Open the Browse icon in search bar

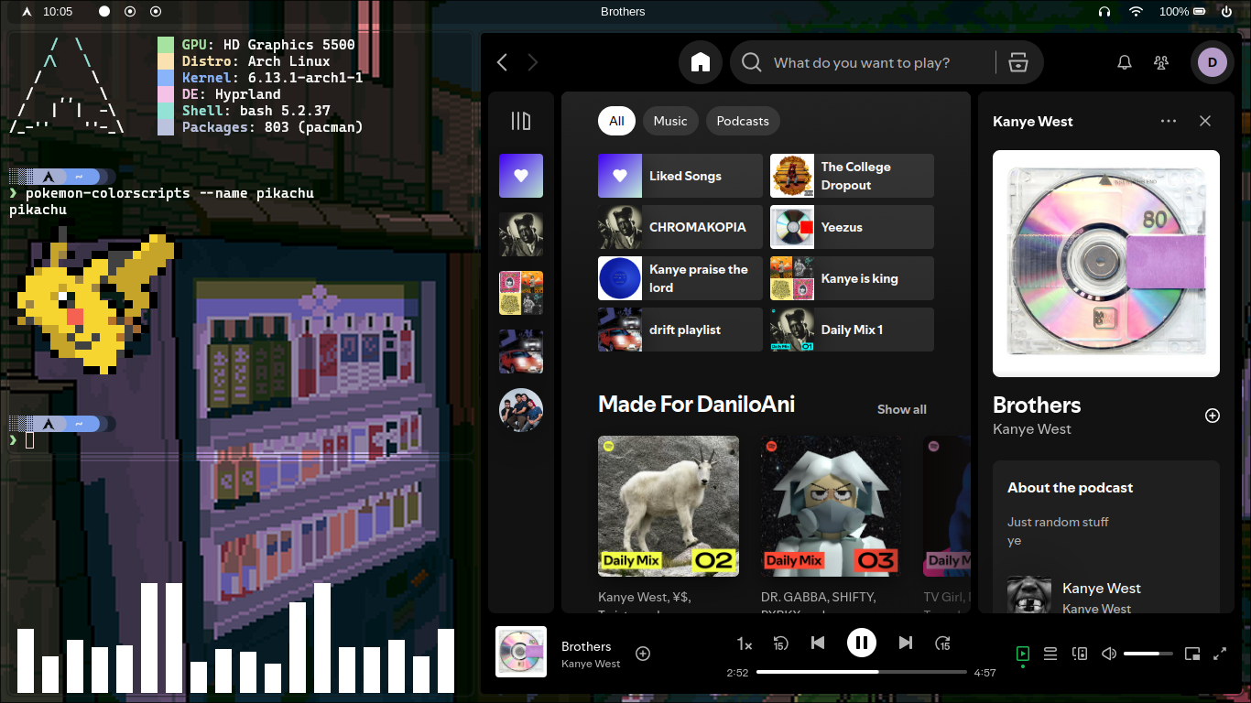coord(1017,62)
